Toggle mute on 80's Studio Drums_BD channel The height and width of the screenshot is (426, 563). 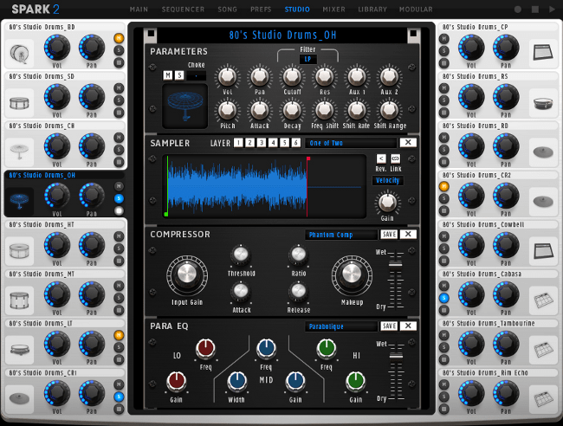point(119,39)
